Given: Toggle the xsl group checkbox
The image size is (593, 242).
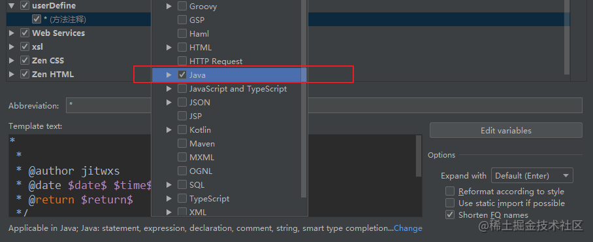Looking at the screenshot, I should click(25, 46).
